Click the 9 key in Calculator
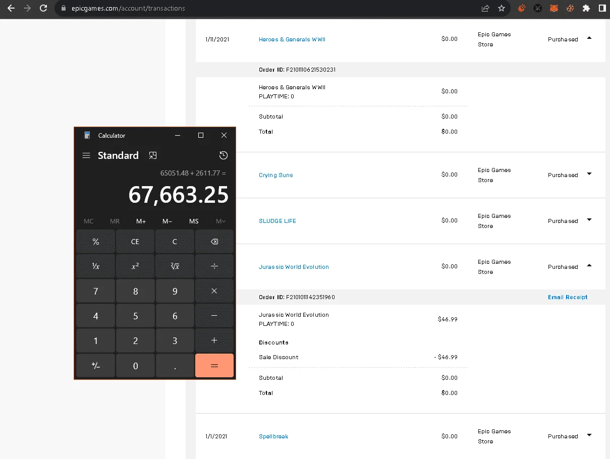Image resolution: width=610 pixels, height=459 pixels. click(x=175, y=291)
